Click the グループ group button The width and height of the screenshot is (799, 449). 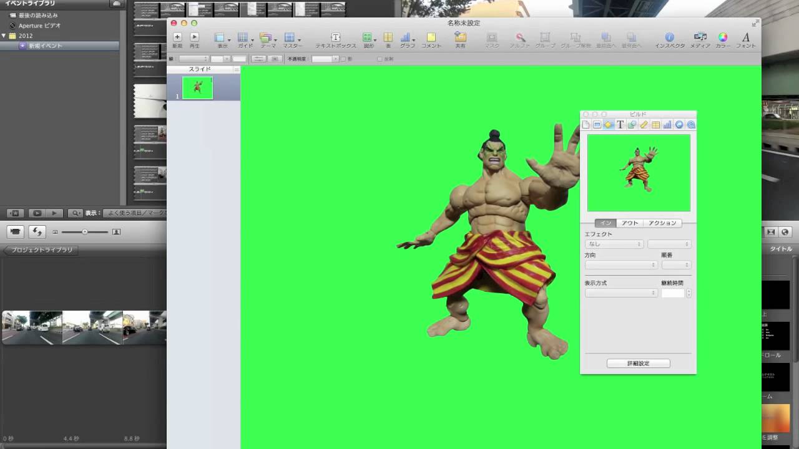tap(545, 41)
